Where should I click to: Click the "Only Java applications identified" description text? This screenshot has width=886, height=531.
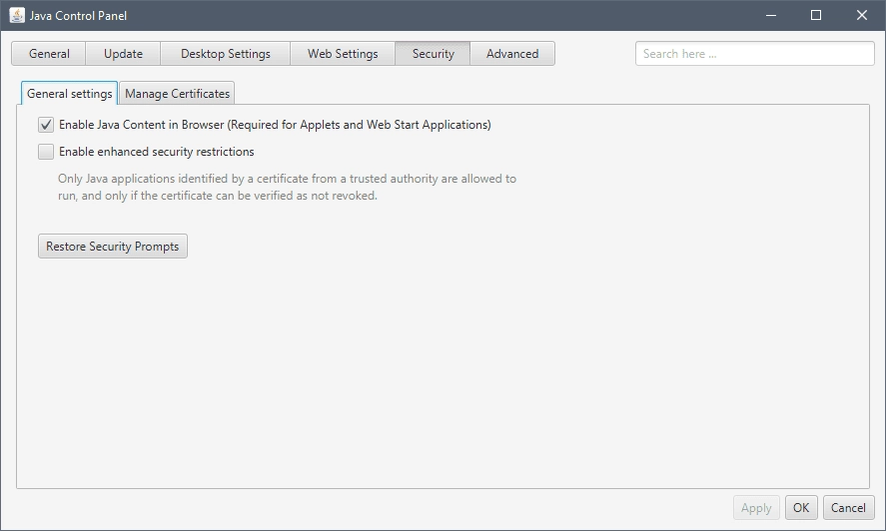point(287,187)
